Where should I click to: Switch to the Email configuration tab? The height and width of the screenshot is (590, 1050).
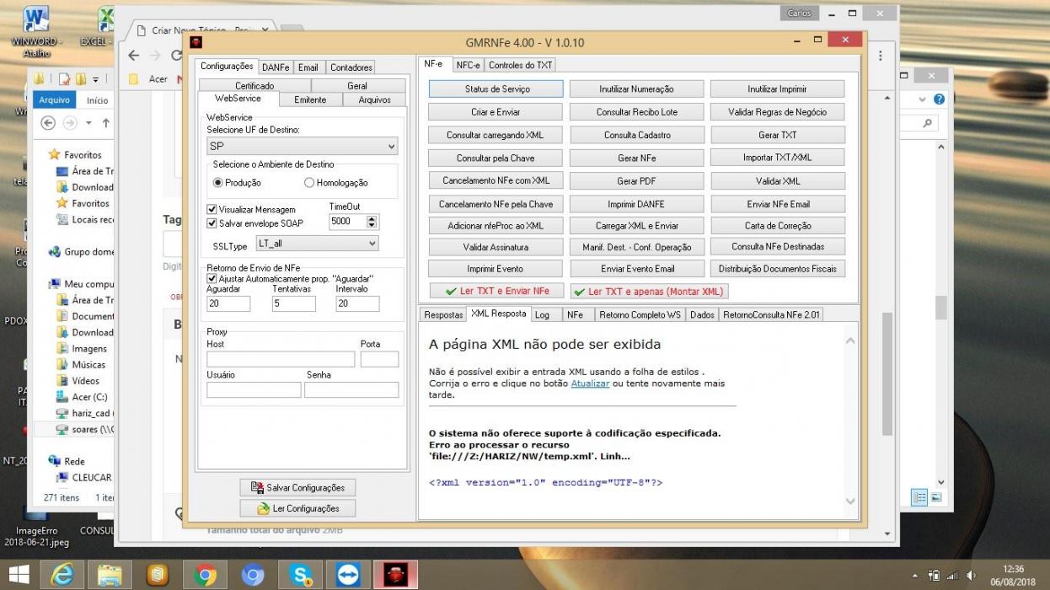coord(308,67)
